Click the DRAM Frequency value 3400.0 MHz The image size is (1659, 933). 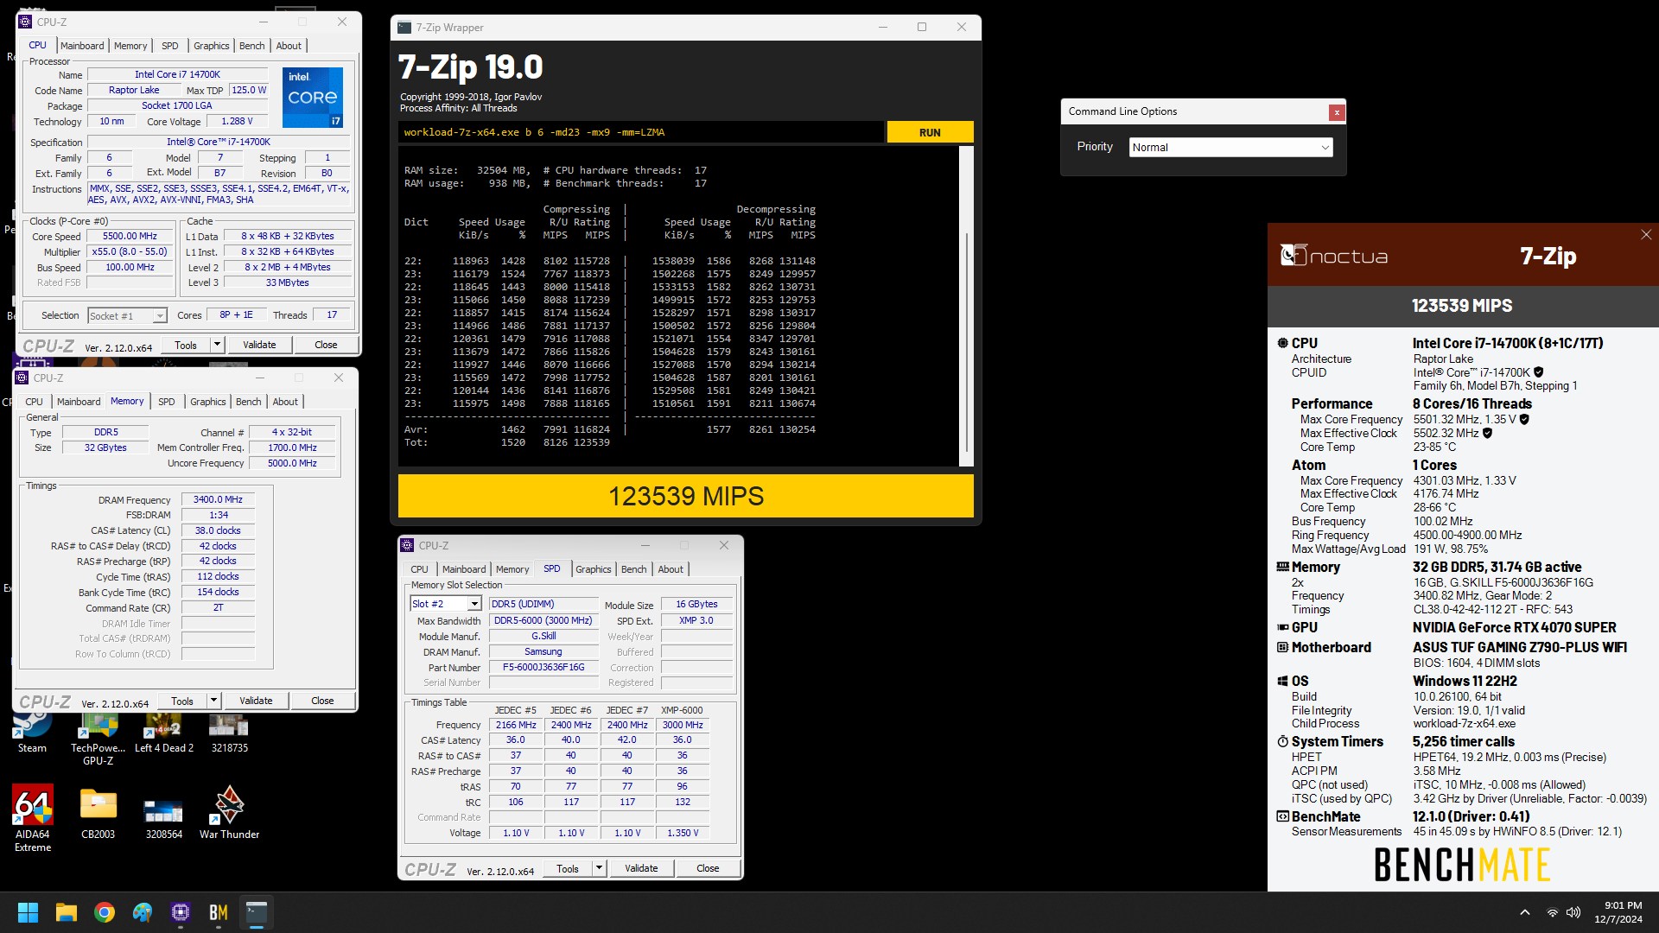pos(218,499)
